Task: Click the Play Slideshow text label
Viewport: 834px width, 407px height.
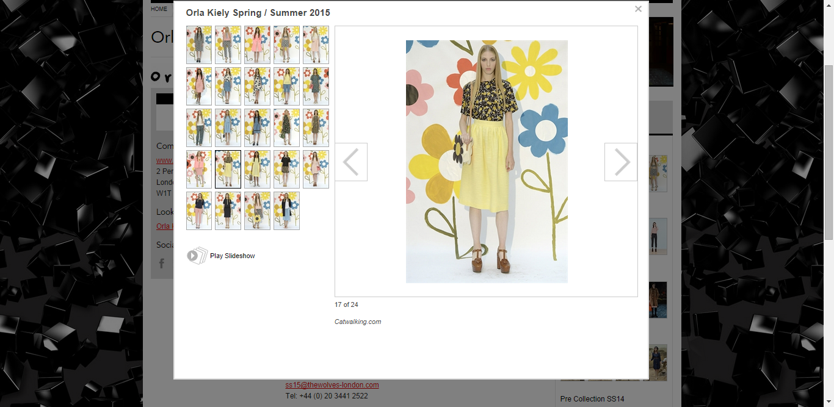Action: pyautogui.click(x=233, y=256)
